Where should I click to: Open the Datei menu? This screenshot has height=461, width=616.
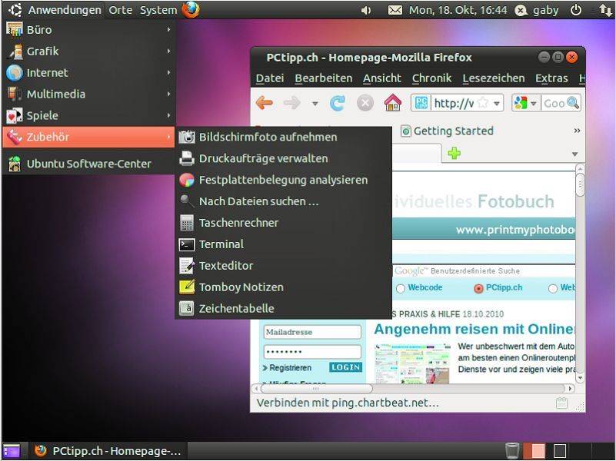tap(270, 78)
